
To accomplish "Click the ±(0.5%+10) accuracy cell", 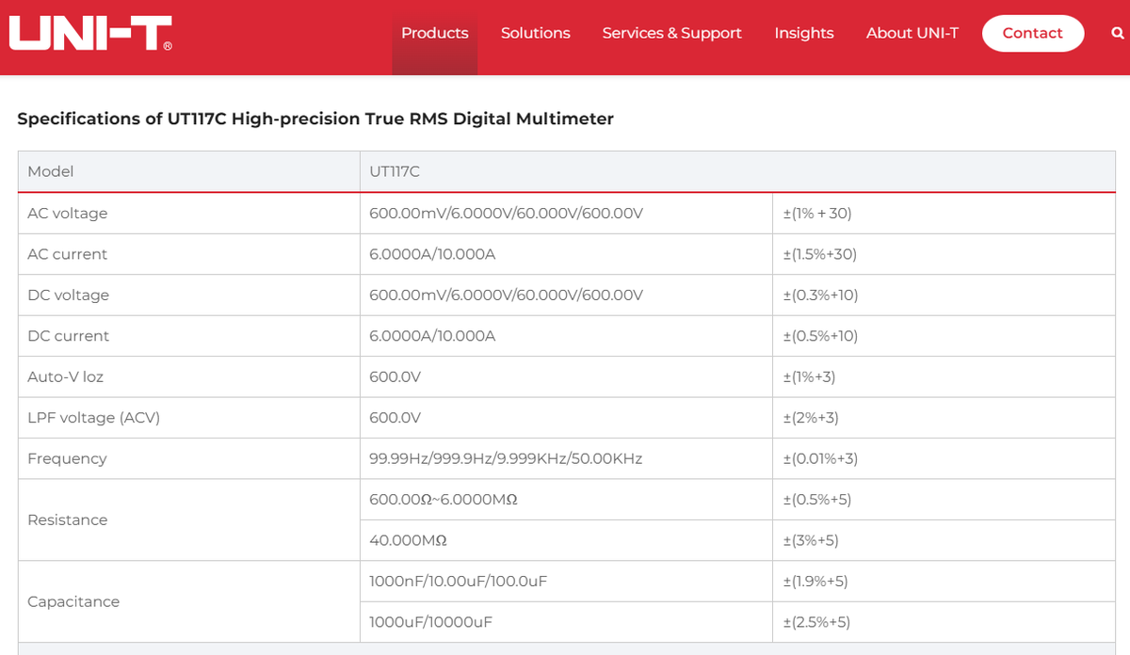I will tap(944, 336).
